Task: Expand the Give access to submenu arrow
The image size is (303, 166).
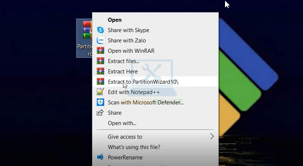Action: [x=212, y=136]
